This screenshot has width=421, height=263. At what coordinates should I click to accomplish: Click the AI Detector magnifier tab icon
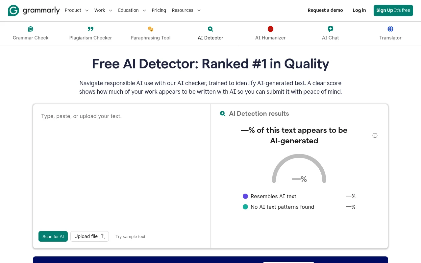(x=210, y=29)
